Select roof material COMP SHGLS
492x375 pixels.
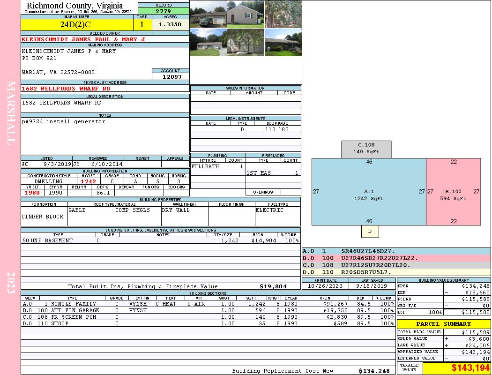click(x=133, y=210)
